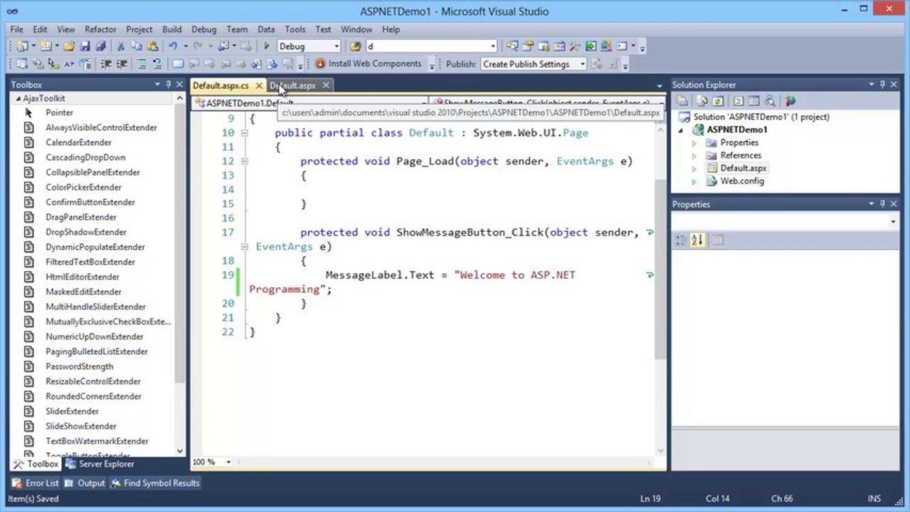
Task: Start debugging with the green play icon
Action: (x=267, y=46)
